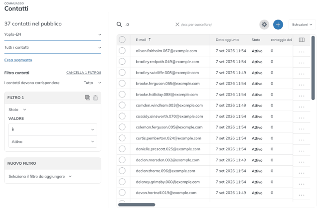Click the horizontal scrollbar thumb
The height and width of the screenshot is (208, 319).
(137, 205)
